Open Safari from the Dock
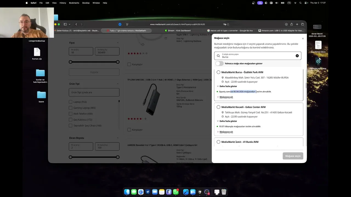The height and width of the screenshot is (197, 351). point(141,192)
